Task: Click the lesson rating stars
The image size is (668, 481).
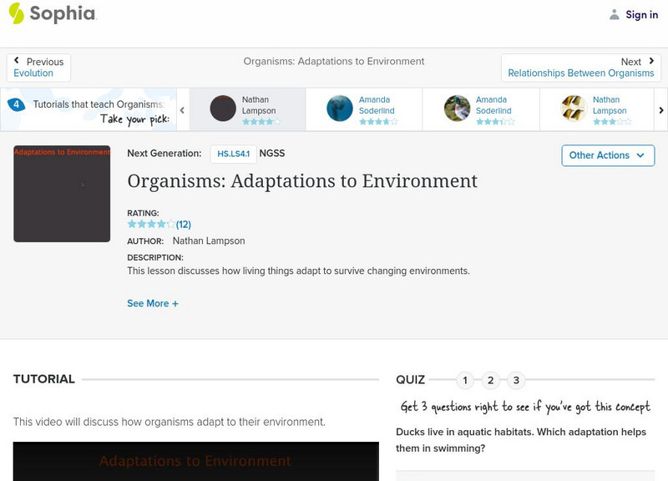Action: pyautogui.click(x=149, y=224)
